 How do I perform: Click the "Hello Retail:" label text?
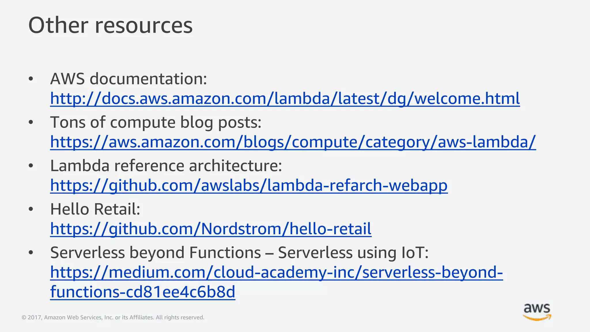pos(95,209)
